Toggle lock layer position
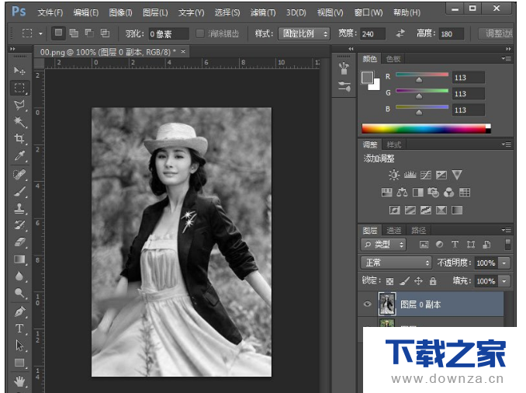Viewport: 526px width, 393px height. click(418, 281)
